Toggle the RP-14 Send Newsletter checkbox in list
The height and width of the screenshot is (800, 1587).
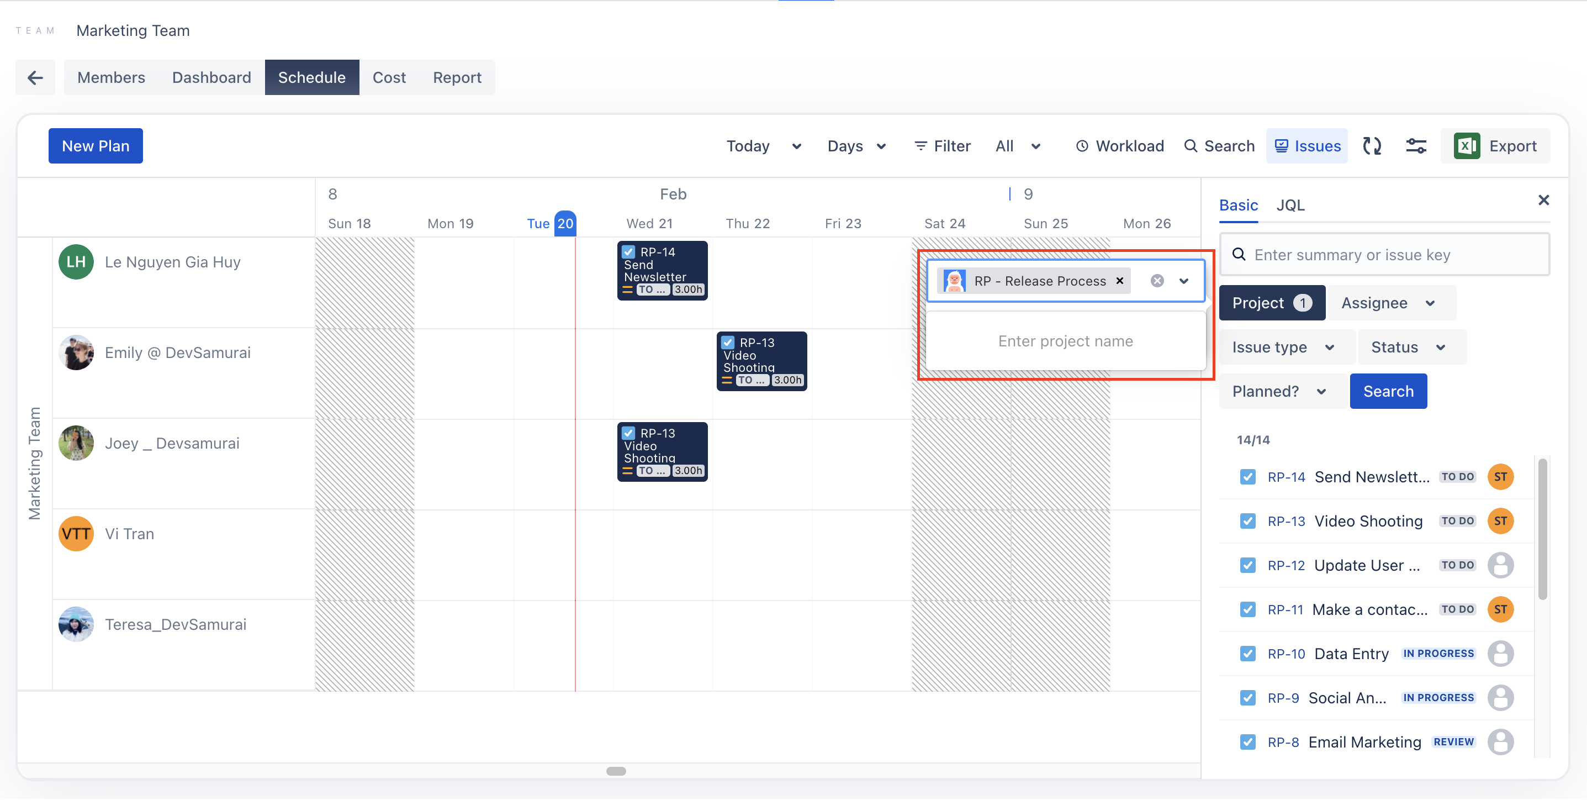[1247, 477]
